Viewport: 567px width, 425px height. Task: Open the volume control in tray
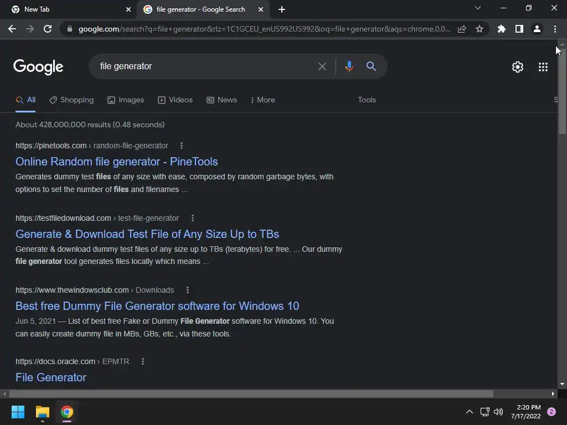point(498,412)
